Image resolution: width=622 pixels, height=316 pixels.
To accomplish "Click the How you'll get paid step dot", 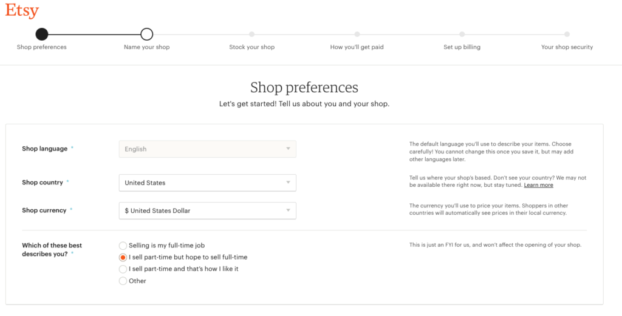I will 357,34.
